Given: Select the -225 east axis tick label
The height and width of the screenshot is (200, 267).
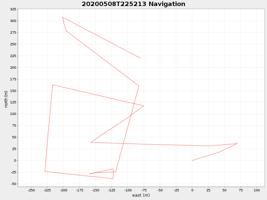Looking at the screenshot, I should point(47,190).
